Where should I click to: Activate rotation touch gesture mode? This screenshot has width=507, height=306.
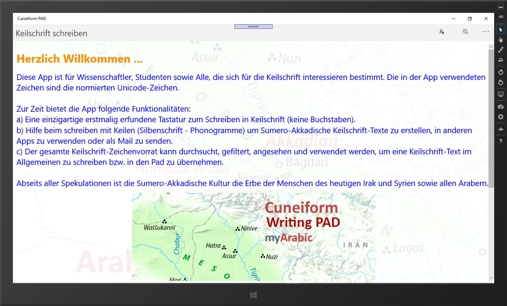[x=501, y=60]
